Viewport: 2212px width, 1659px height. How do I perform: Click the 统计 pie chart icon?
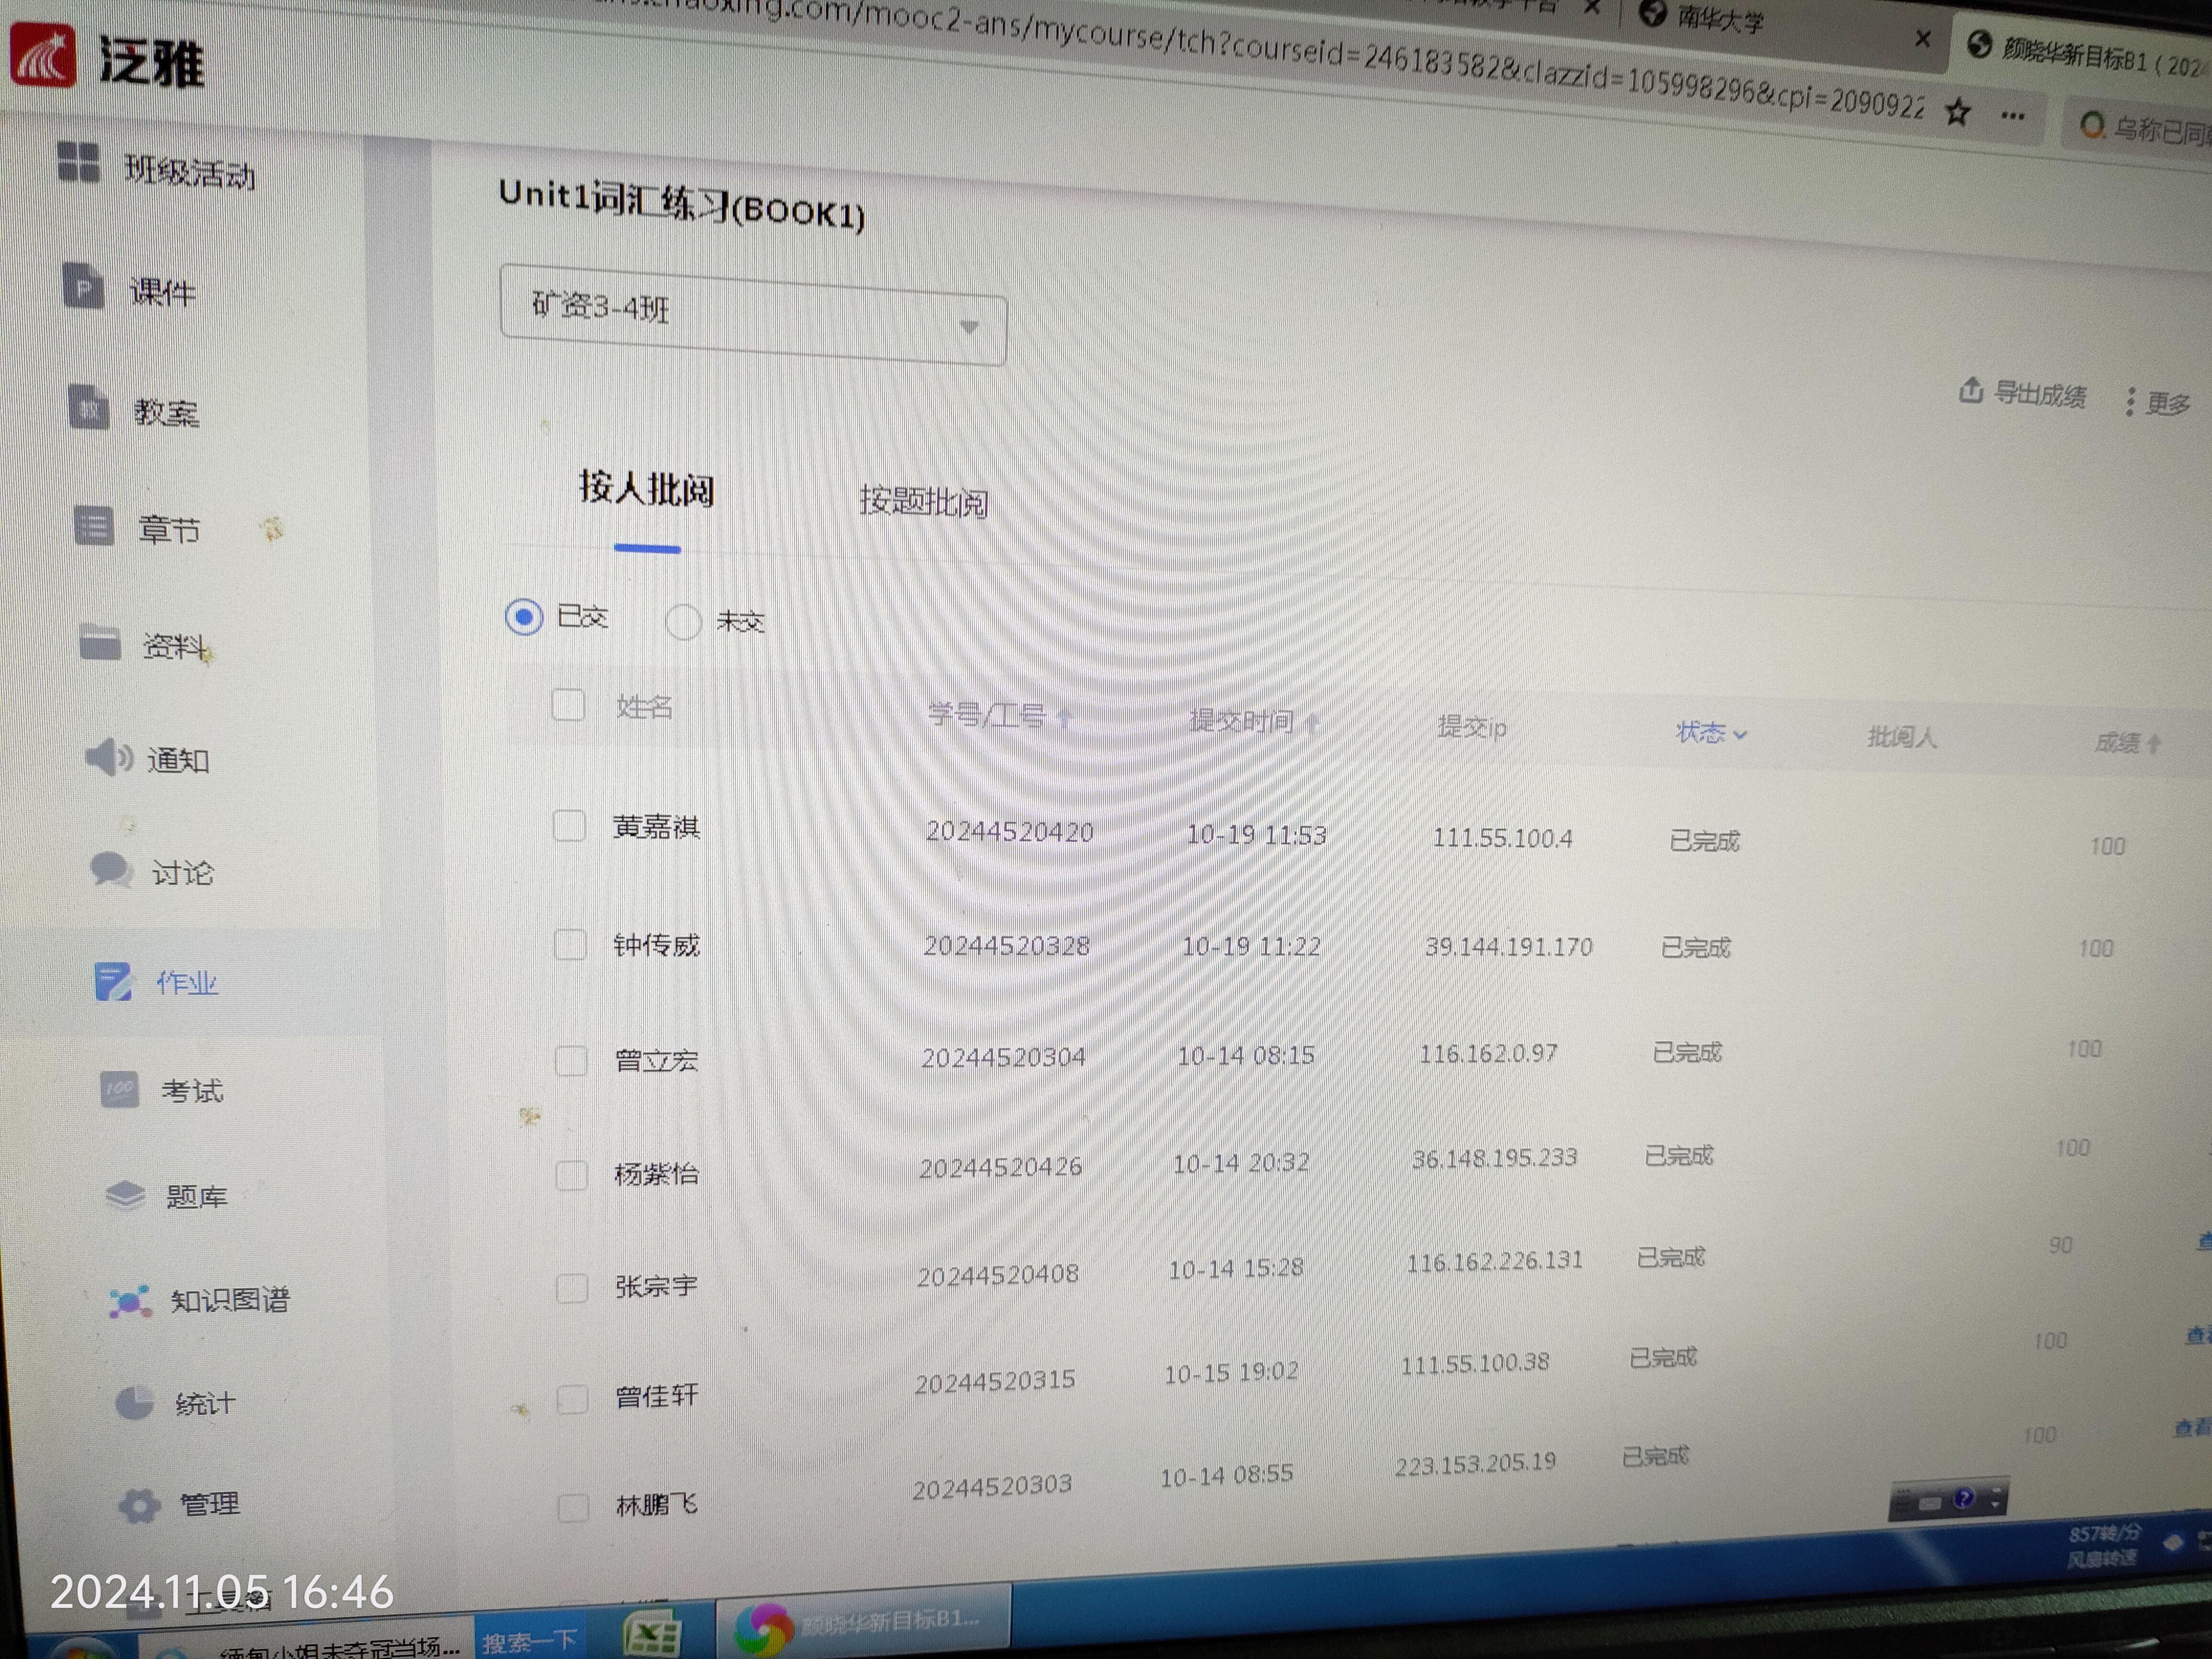pyautogui.click(x=135, y=1403)
